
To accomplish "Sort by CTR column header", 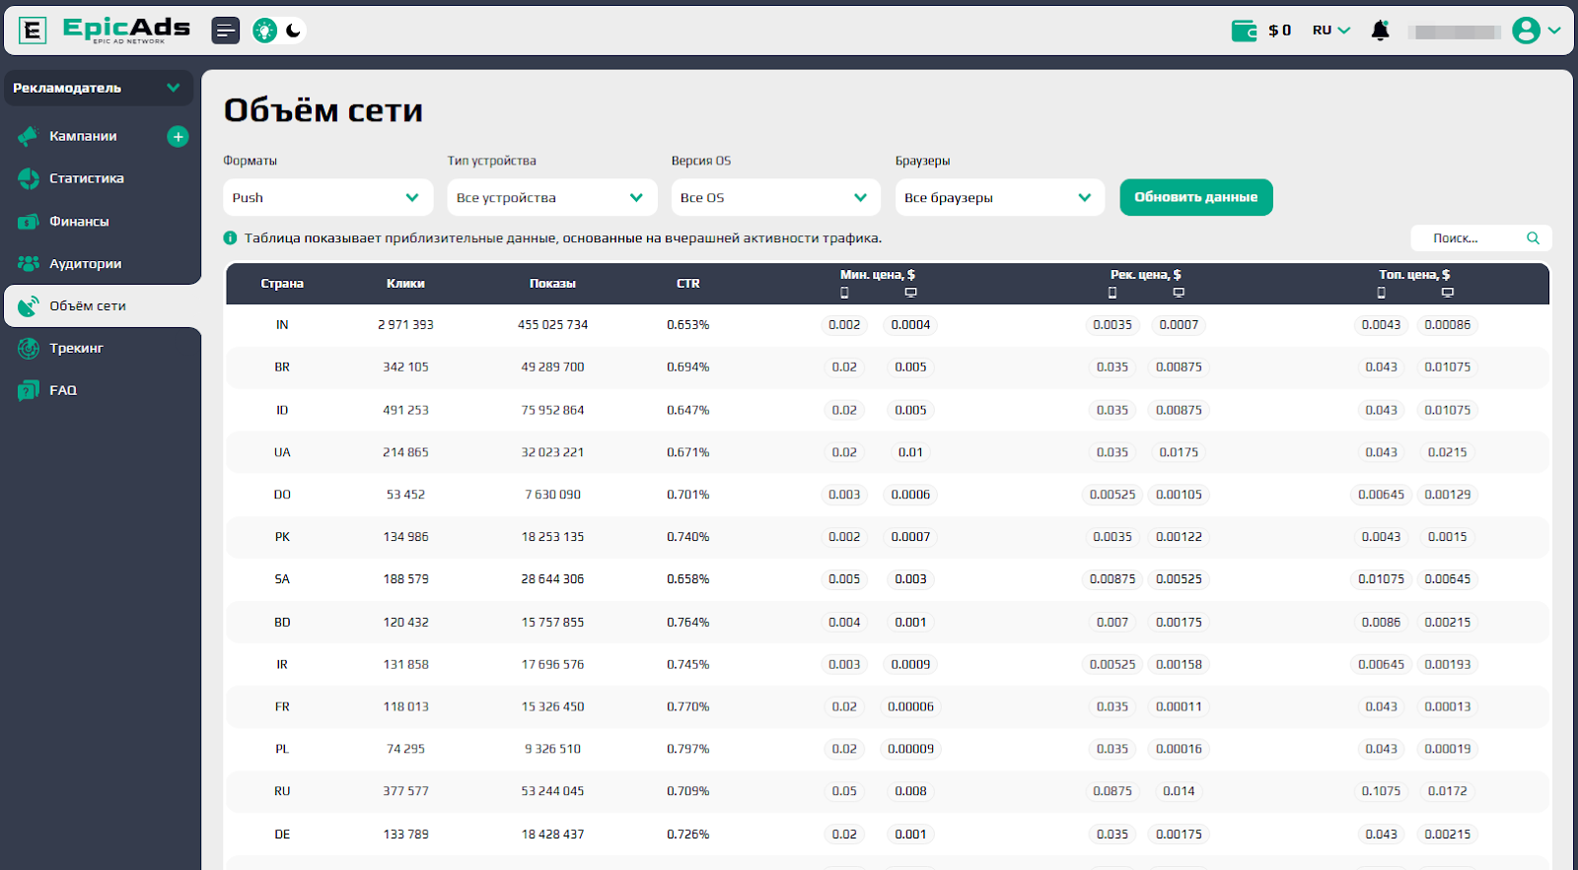I will click(688, 284).
